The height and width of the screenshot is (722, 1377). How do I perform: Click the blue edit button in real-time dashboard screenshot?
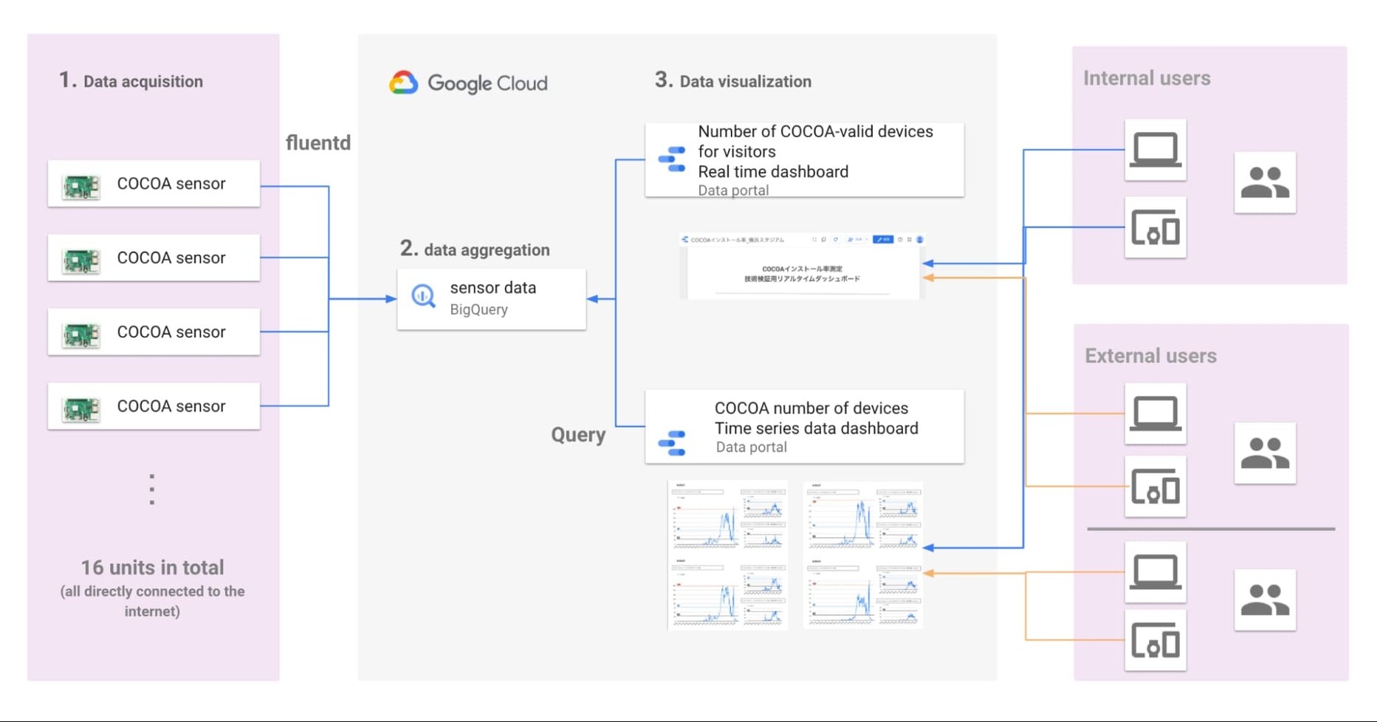(x=882, y=239)
